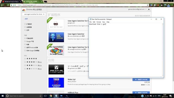Select the third category radio button in the sidebar
Viewport: 174px width, 98px height.
(25, 30)
